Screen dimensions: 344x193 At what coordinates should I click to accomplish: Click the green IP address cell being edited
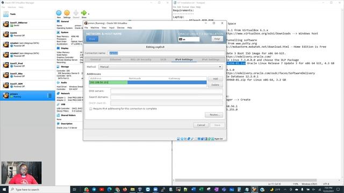coord(108,82)
